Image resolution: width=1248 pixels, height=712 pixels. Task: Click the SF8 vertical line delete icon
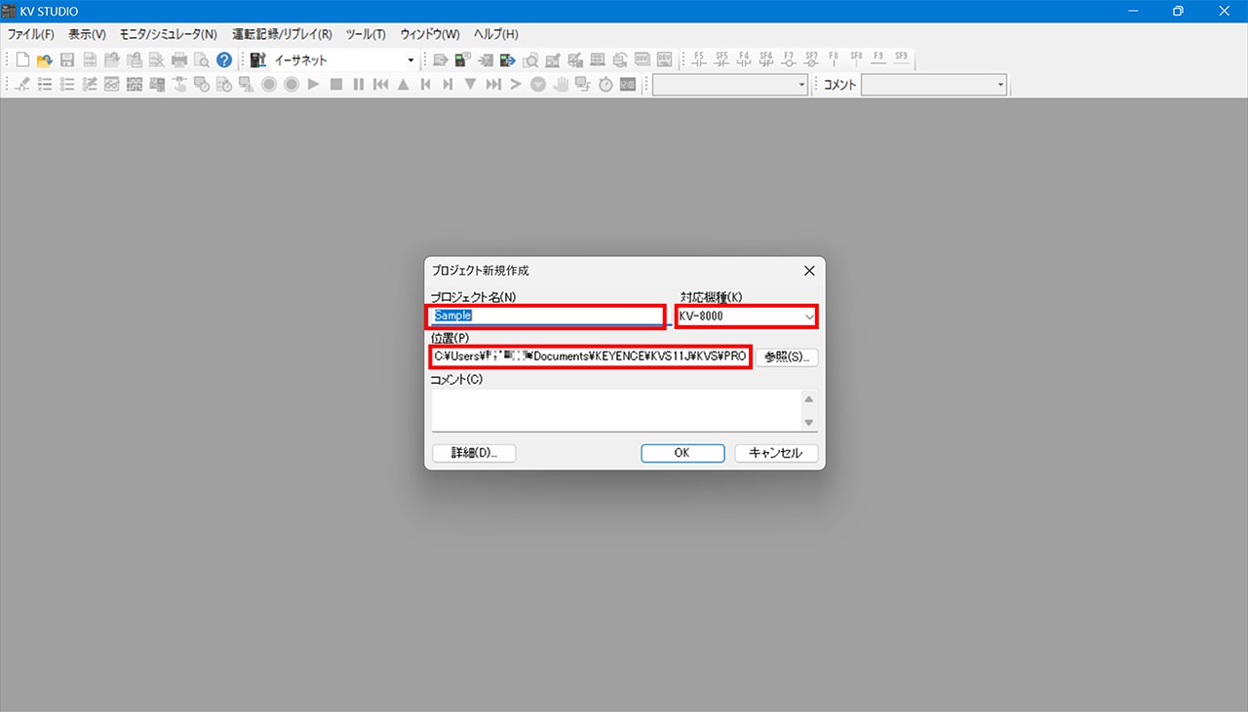pyautogui.click(x=855, y=59)
